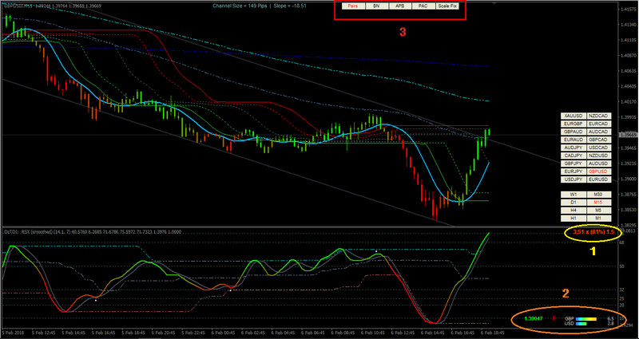Image resolution: width=639 pixels, height=339 pixels.
Task: Click the Scale Fix button
Action: (x=447, y=6)
